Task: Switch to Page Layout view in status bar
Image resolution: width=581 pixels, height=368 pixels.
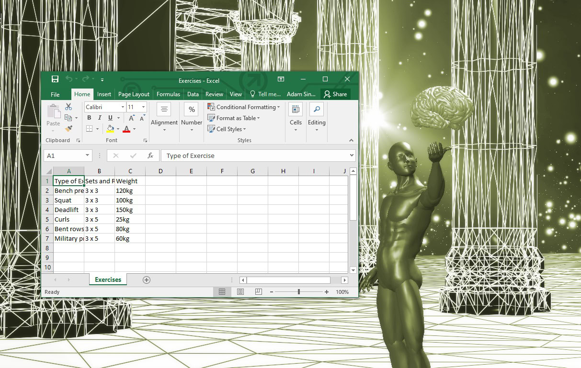Action: coord(240,291)
